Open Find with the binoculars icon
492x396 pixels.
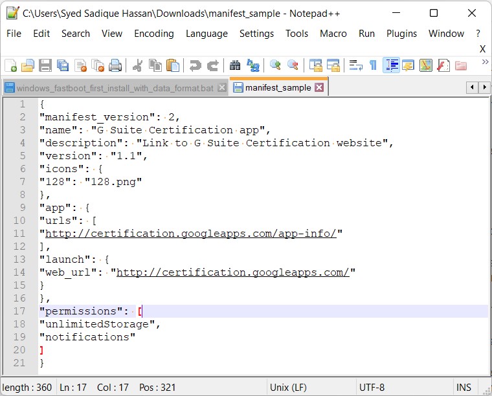click(235, 65)
